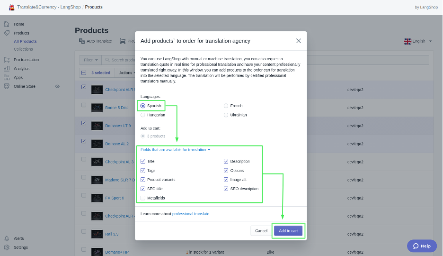This screenshot has height=256, width=443.
Task: Click the Products tag icon in sidebar
Action: [7, 33]
